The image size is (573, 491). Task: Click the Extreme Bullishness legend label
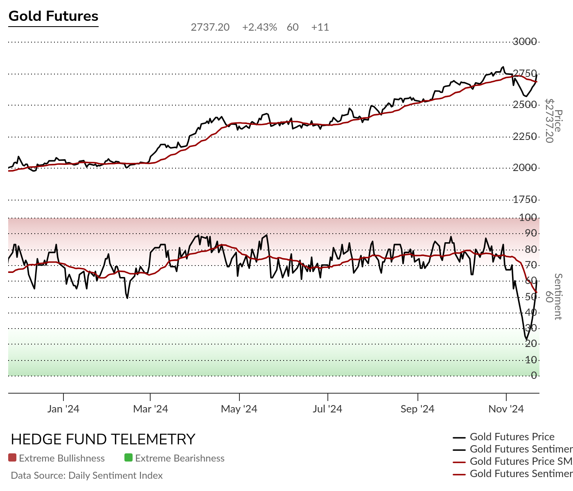[x=62, y=458]
